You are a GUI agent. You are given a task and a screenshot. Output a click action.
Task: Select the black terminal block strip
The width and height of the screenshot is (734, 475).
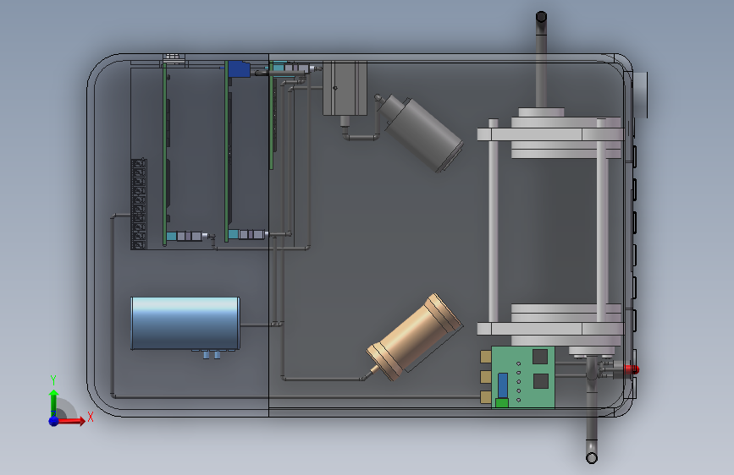139,204
